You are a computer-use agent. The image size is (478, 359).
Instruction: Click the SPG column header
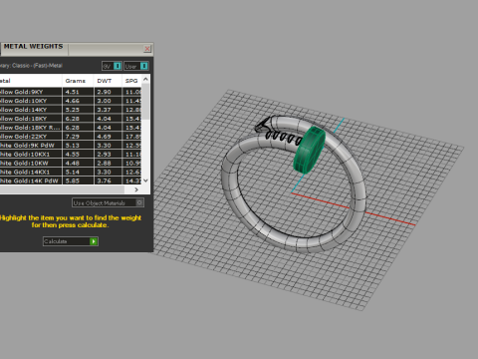[131, 81]
